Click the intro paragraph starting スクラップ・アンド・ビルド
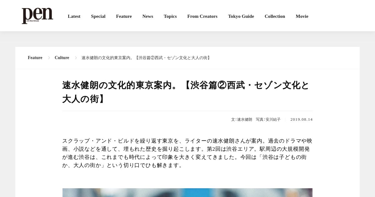Viewport: 375px width, 197px height. [187, 153]
